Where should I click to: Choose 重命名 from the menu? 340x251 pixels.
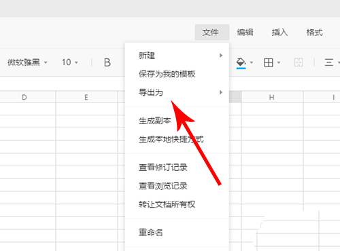[x=177, y=233]
